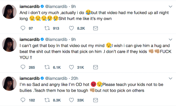Click the avatar on the first tweet

[9, 12]
